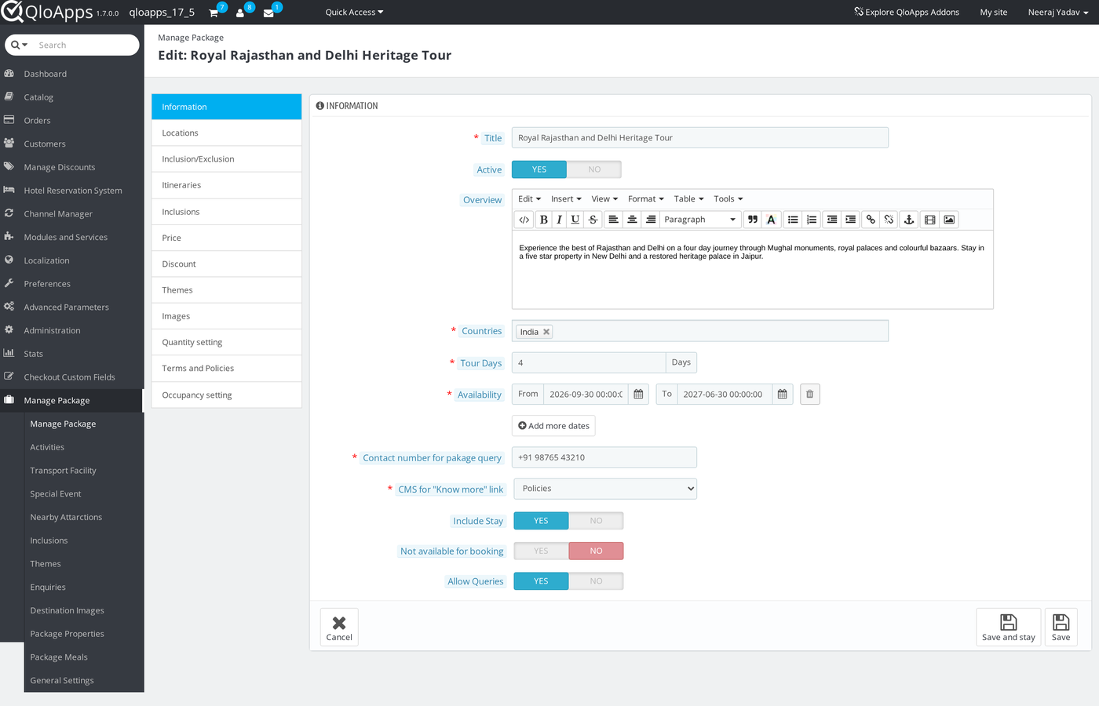Set Include Stay to NO
Screen dimensions: 1099x706
tap(597, 521)
